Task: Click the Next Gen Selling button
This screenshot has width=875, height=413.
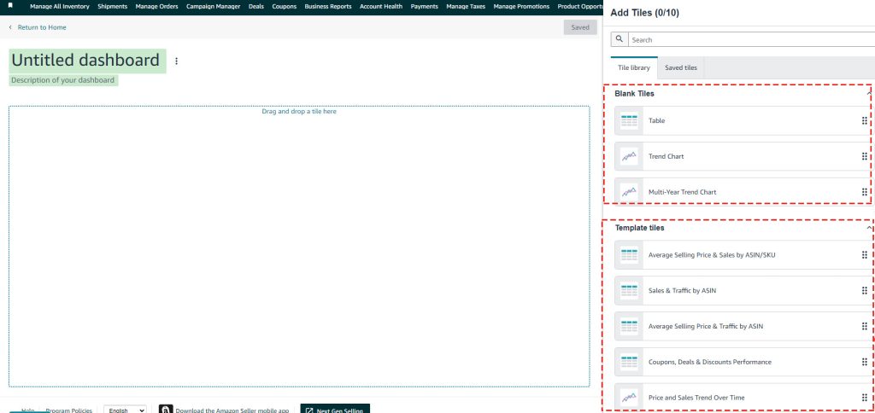Action: pos(335,410)
